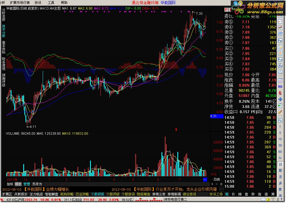
Task: Click the blue four-way move arrows icon
Action: [280, 99]
